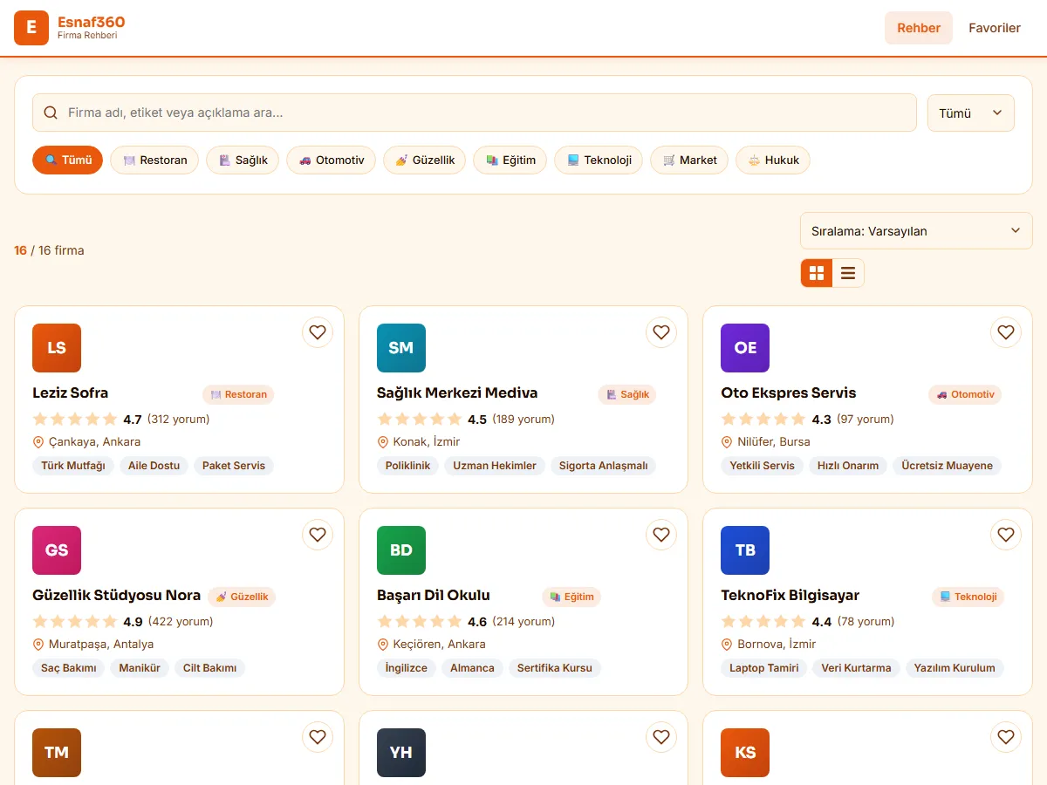This screenshot has width=1047, height=785.
Task: Click the Yetkili Servis tag
Action: point(762,466)
